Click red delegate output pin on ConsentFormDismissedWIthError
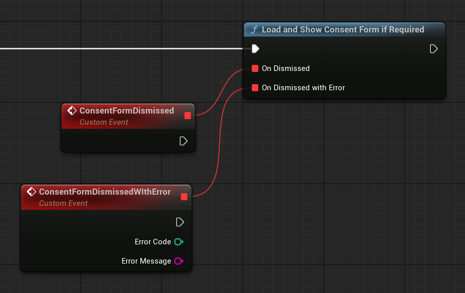 [184, 197]
